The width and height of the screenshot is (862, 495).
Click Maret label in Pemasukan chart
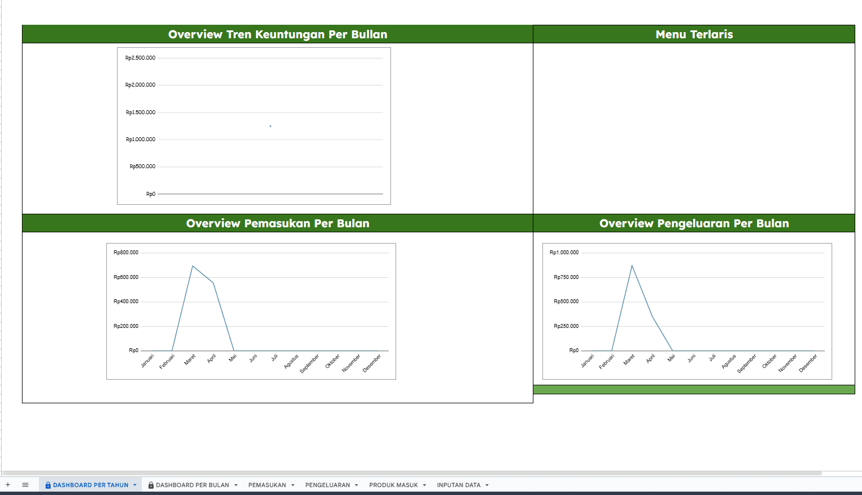point(190,359)
